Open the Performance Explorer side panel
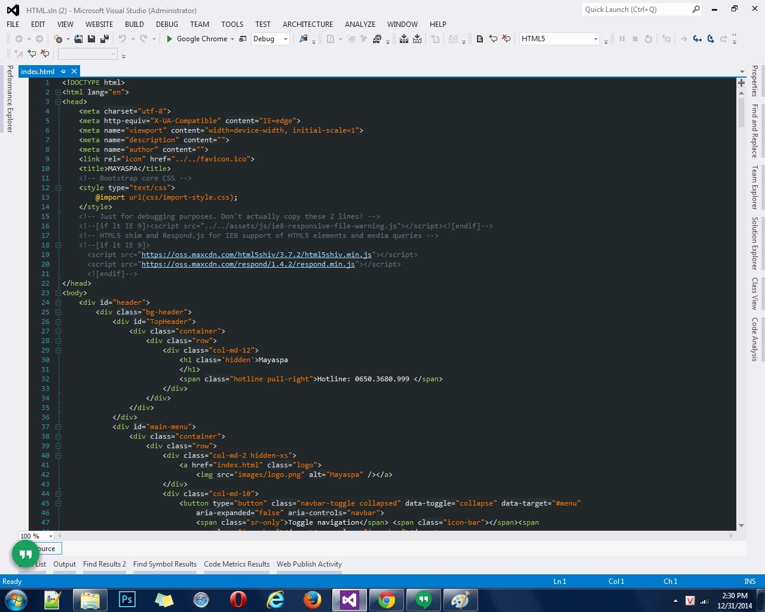 [10, 99]
